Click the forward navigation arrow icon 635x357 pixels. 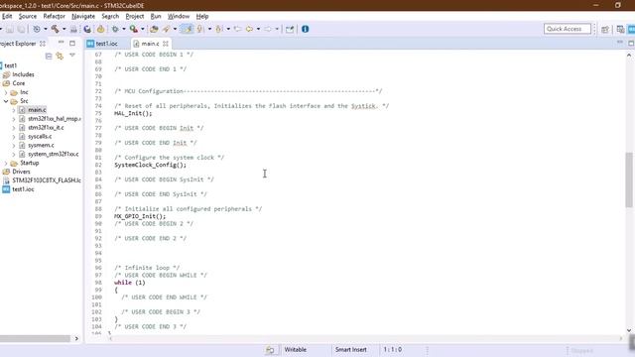[x=268, y=29]
